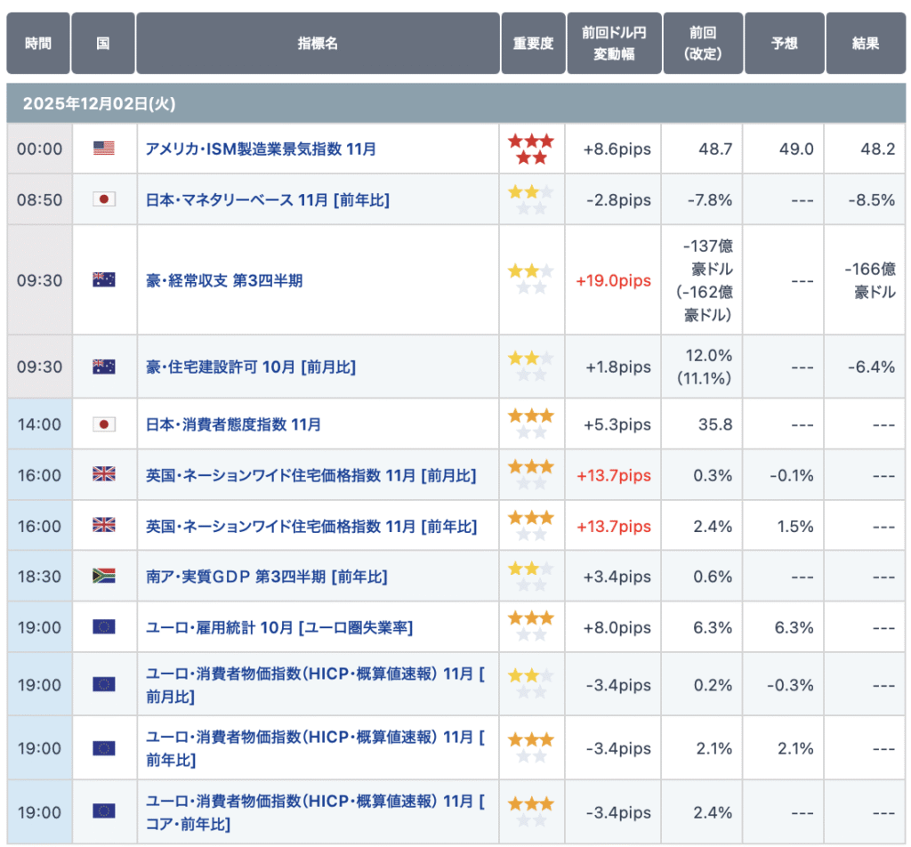Click the Australian flag beside 豪・経常収支
The image size is (911, 847).
coord(103,280)
